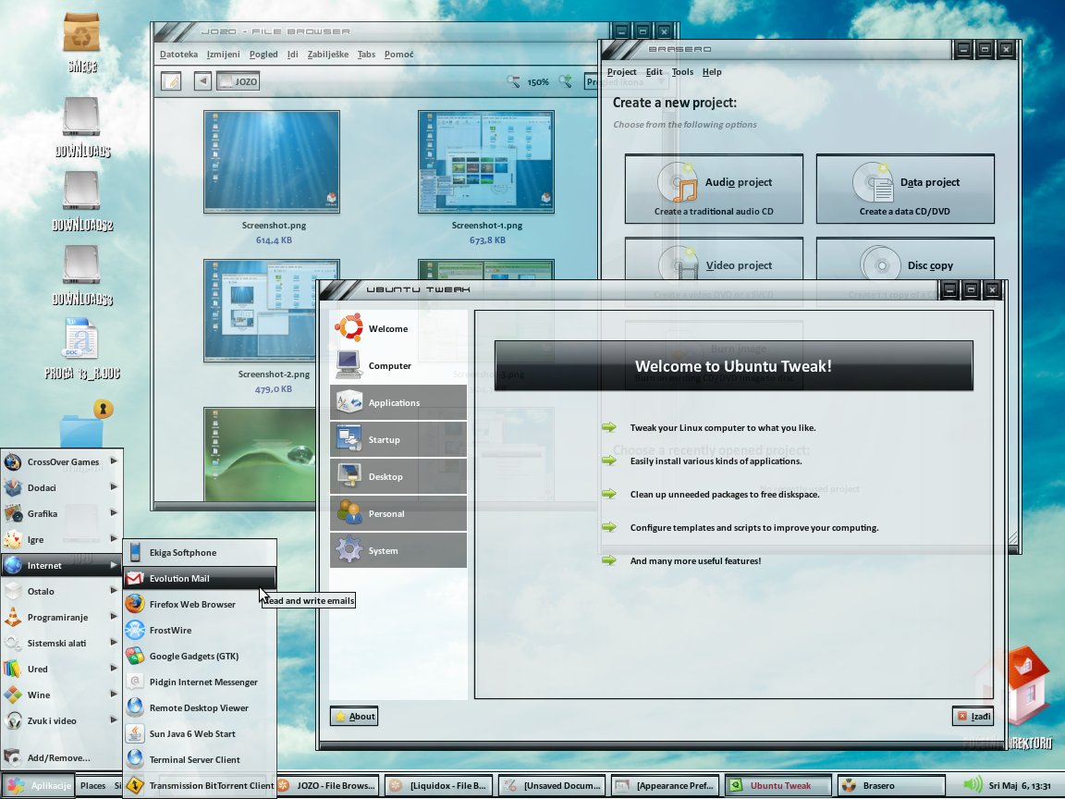The image size is (1065, 799).
Task: Expand System section in Ubuntu Tweak
Action: click(x=398, y=550)
